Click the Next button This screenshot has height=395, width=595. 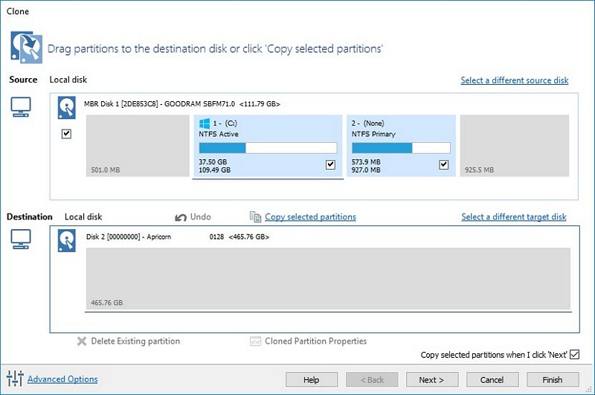click(x=432, y=379)
